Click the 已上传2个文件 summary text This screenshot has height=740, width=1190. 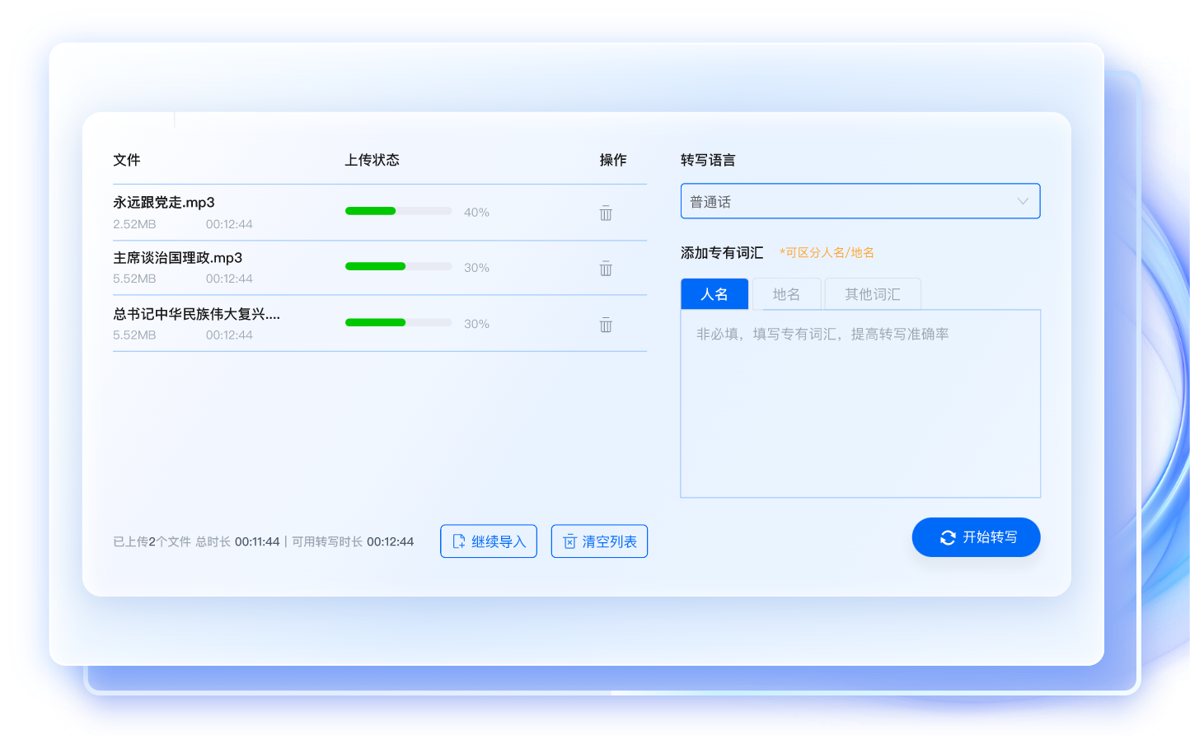point(152,541)
